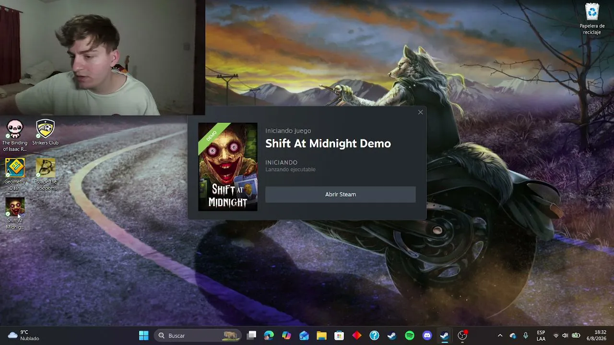The image size is (614, 345).
Task: Select The Binding of Isaac desktop icon
Action: [x=15, y=136]
